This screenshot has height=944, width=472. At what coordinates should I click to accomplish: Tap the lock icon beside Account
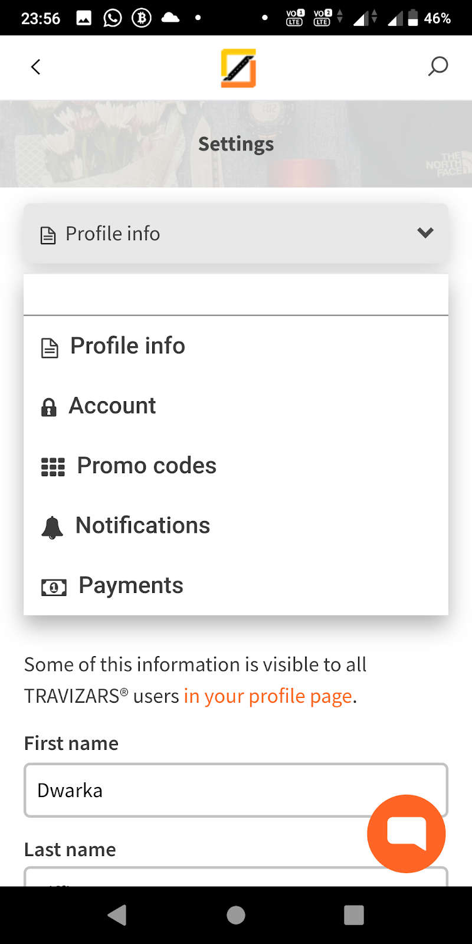pyautogui.click(x=49, y=407)
